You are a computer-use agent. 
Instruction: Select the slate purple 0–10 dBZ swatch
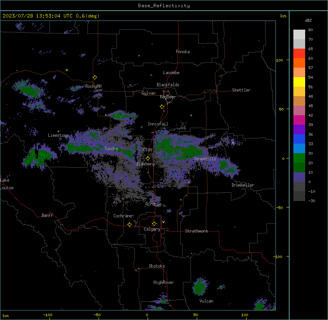click(x=299, y=177)
